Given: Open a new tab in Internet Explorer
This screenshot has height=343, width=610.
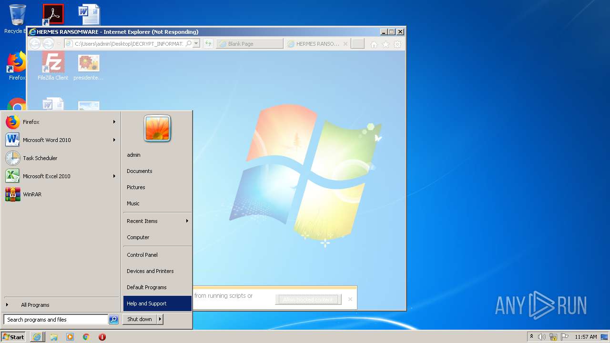Looking at the screenshot, I should (357, 44).
